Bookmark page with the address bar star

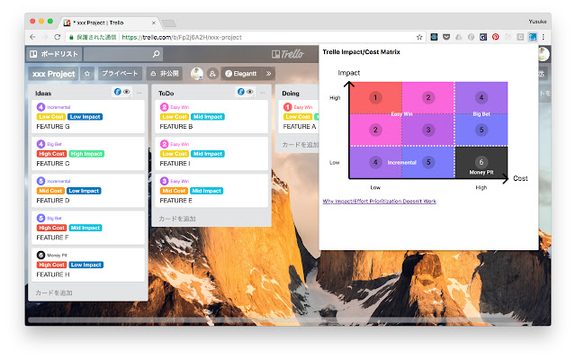(419, 37)
